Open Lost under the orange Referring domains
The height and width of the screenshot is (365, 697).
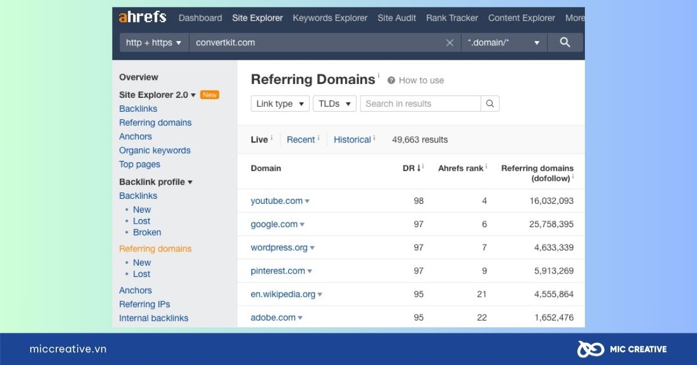click(142, 274)
